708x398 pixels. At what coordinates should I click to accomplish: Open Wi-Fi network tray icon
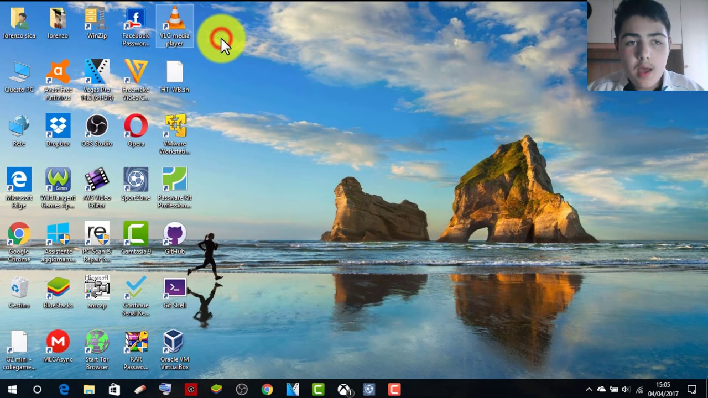(x=639, y=390)
